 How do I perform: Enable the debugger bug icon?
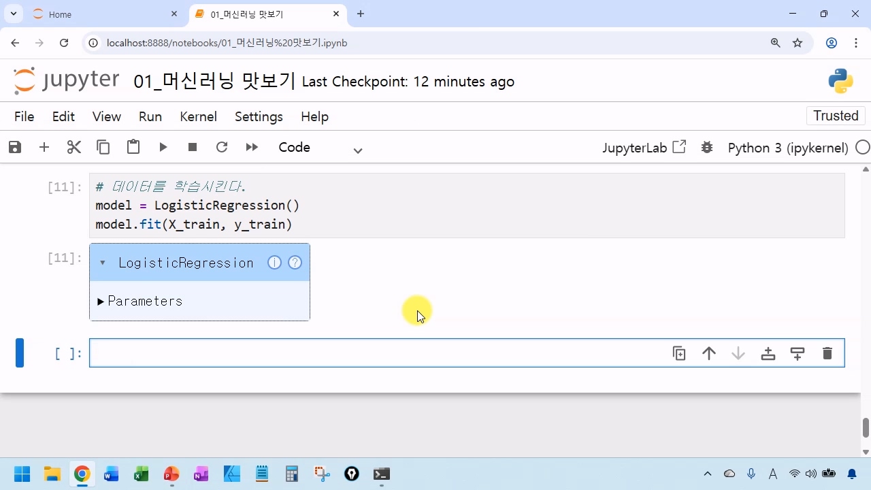(x=707, y=147)
